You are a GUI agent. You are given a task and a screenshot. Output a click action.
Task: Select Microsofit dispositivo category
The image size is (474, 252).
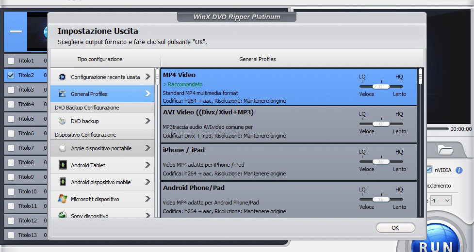pos(102,199)
